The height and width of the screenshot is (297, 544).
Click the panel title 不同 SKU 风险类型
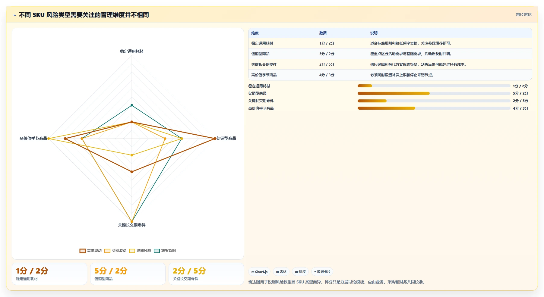point(84,15)
